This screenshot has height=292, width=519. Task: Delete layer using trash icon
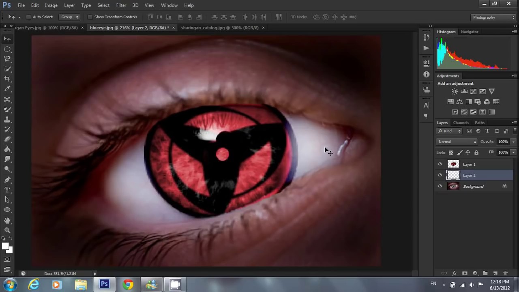(x=505, y=274)
